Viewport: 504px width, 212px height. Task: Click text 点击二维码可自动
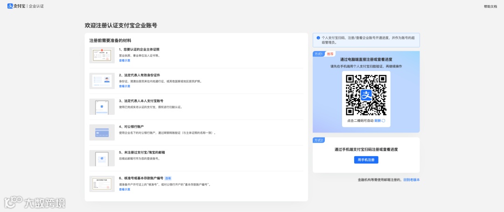[x=360, y=121]
